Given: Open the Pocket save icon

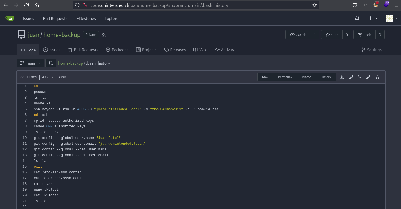Looking at the screenshot, I should pyautogui.click(x=355, y=5).
